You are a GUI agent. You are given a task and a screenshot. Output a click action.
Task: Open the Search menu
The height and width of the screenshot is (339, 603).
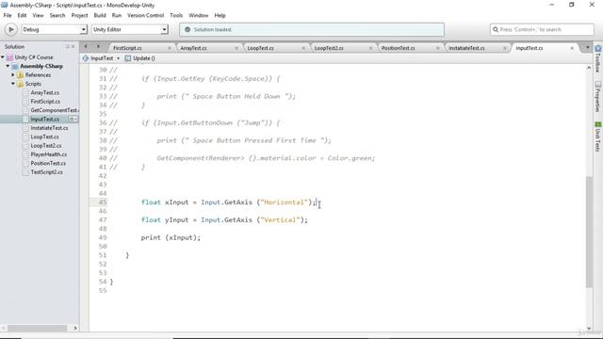click(57, 15)
